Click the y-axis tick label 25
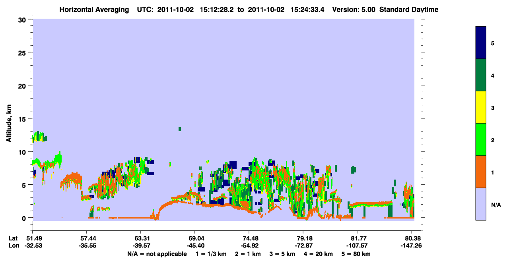This screenshot has width=517, height=265. [x=23, y=52]
